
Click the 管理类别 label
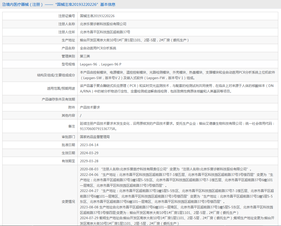click(x=68, y=56)
